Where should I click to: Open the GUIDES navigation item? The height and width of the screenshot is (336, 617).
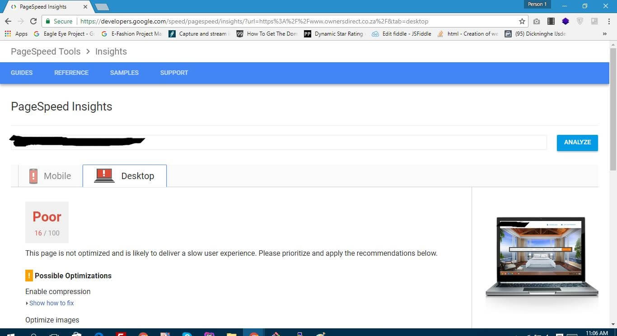(22, 73)
